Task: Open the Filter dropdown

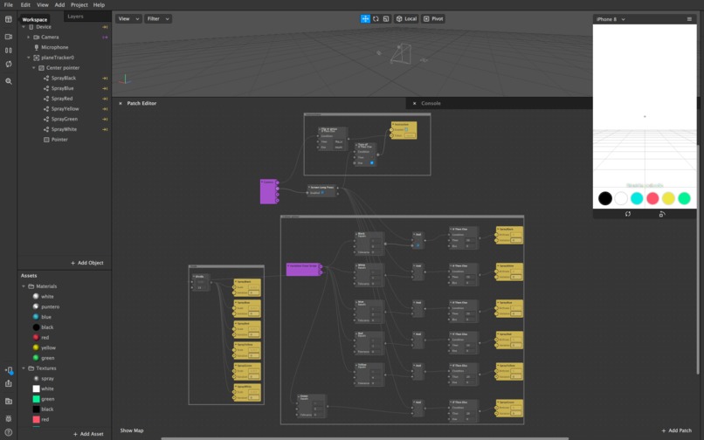Action: 158,19
